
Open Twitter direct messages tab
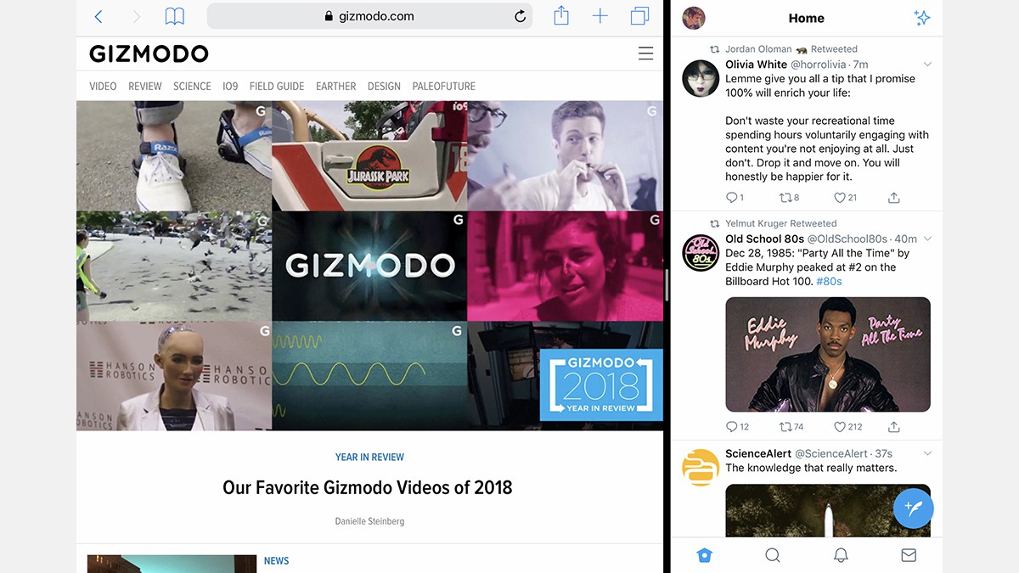909,555
